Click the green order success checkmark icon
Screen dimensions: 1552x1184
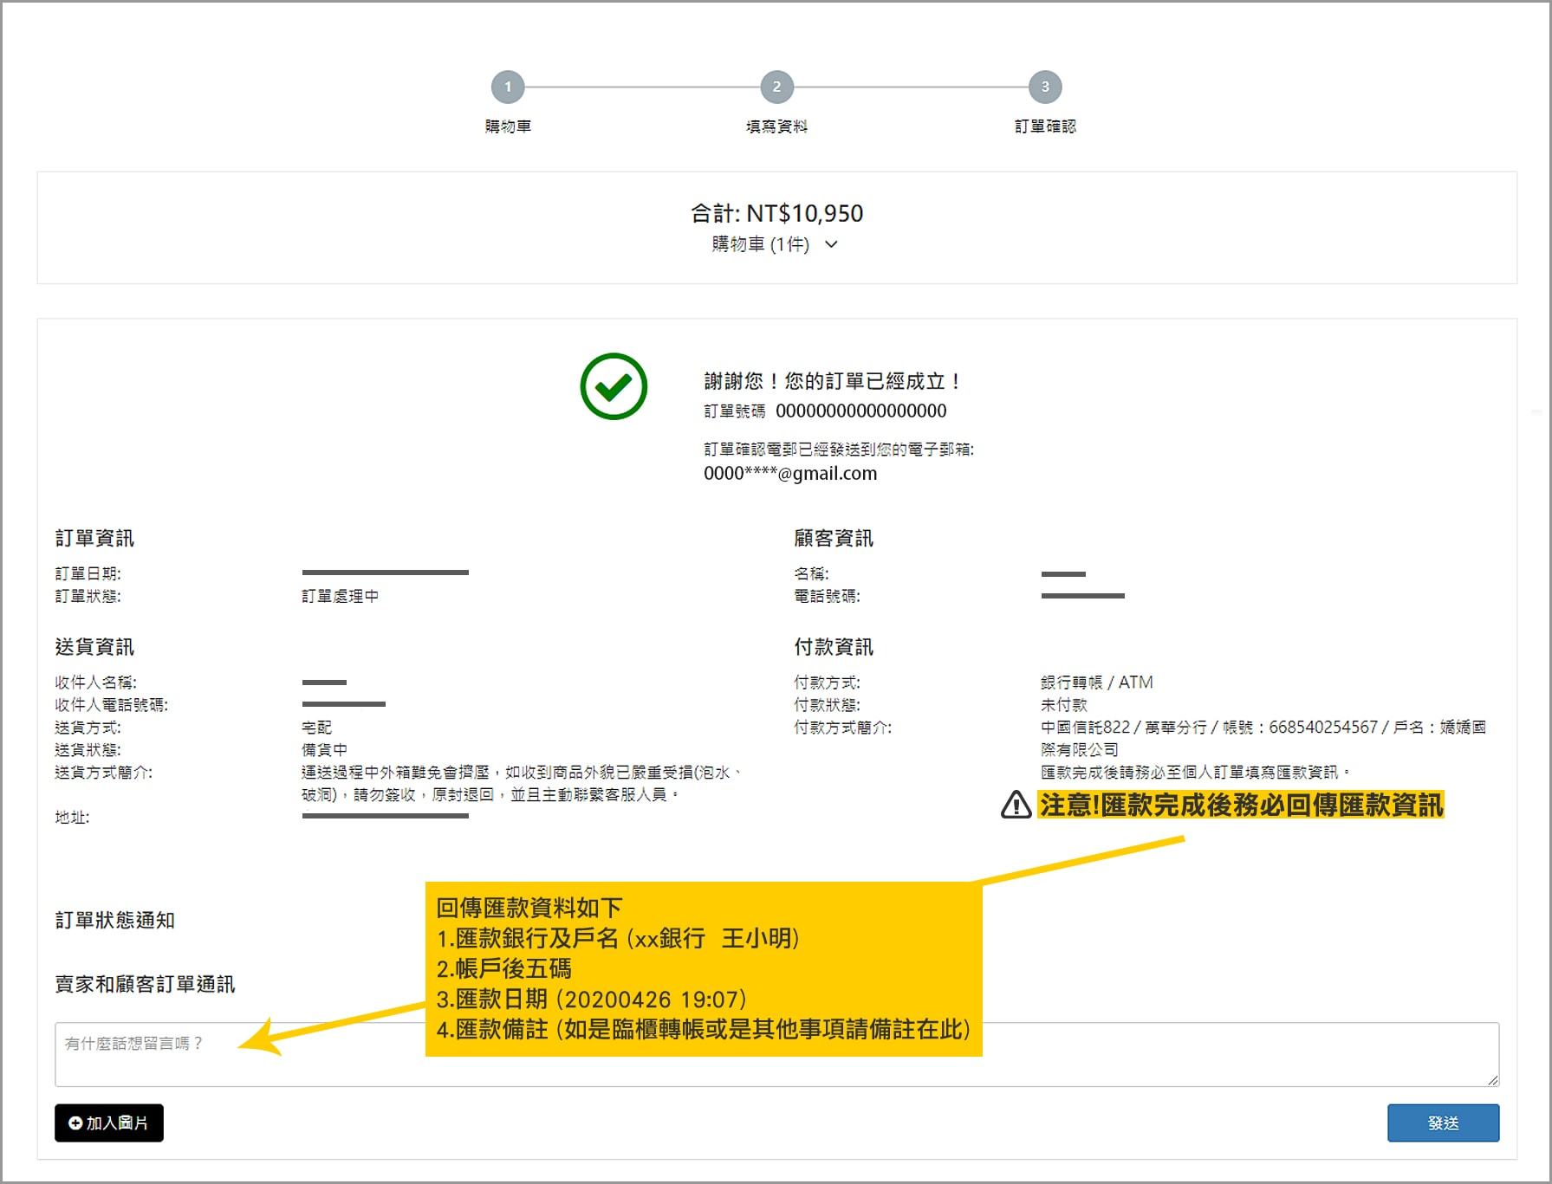click(614, 386)
